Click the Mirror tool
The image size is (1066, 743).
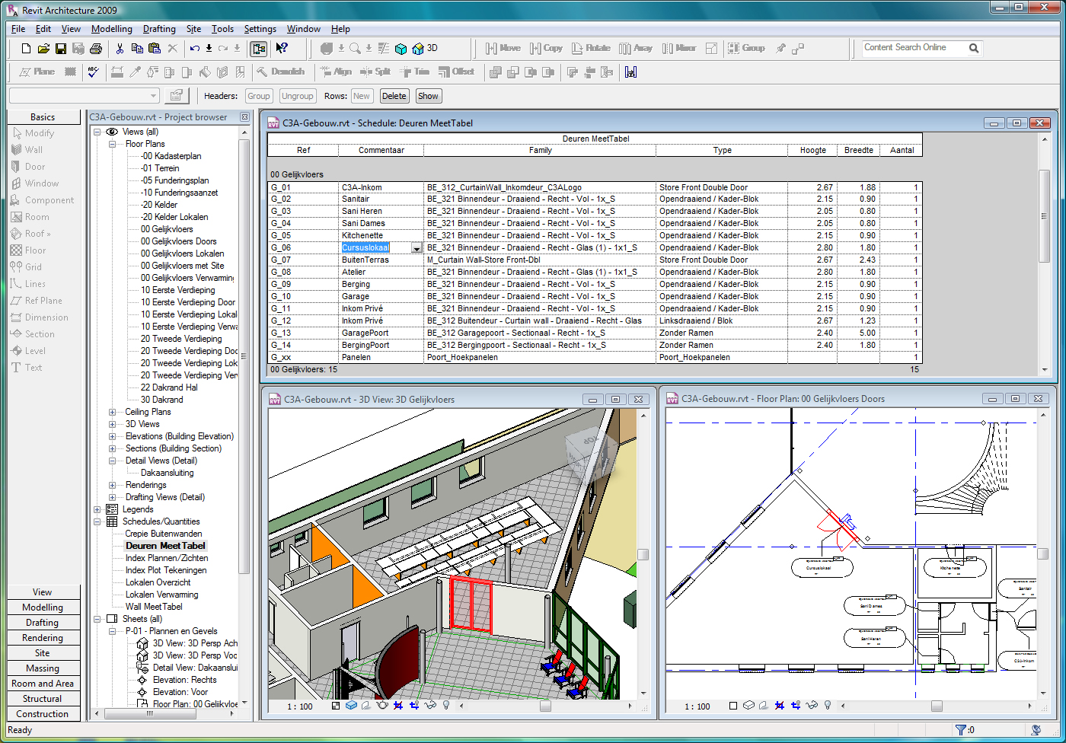click(678, 48)
